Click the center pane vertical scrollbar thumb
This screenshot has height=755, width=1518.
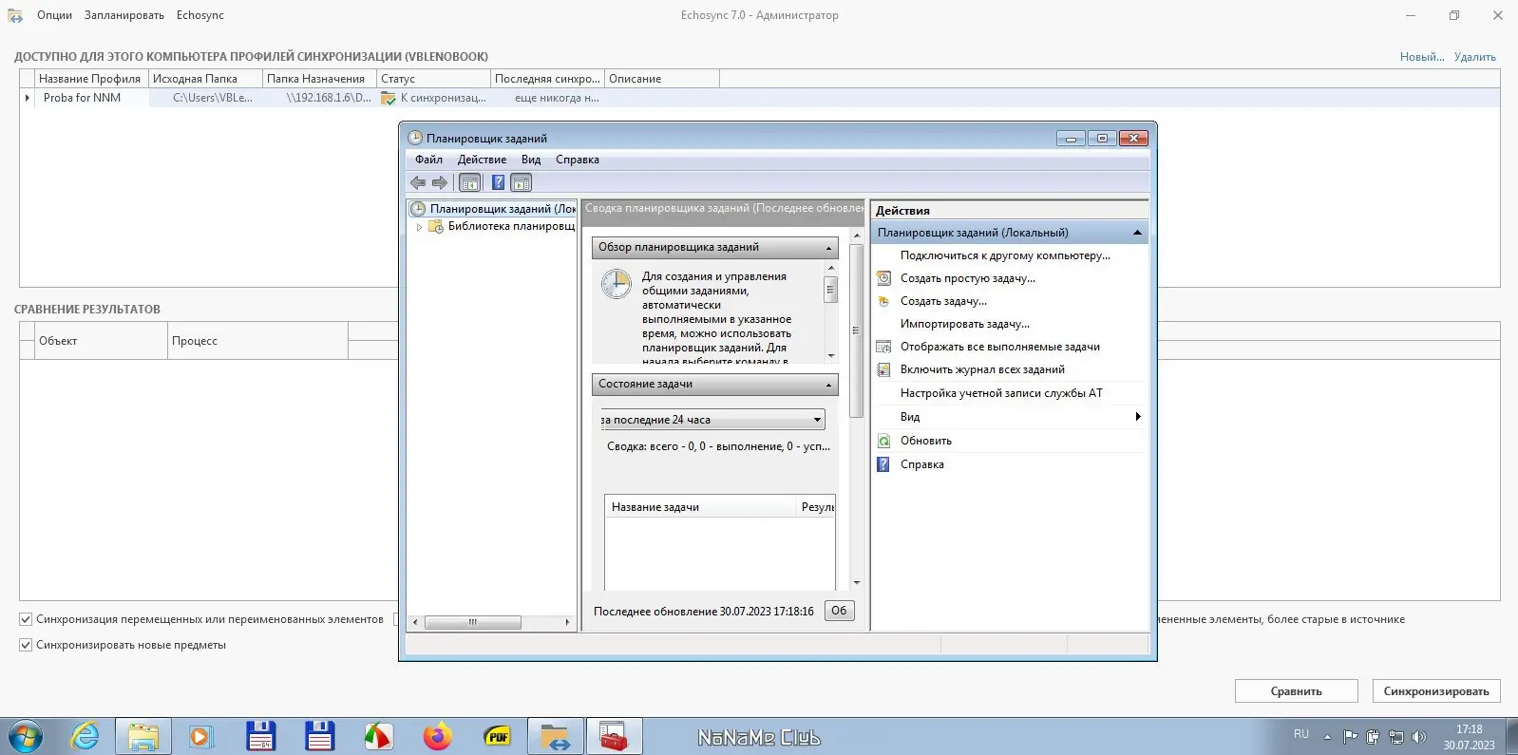tap(856, 331)
